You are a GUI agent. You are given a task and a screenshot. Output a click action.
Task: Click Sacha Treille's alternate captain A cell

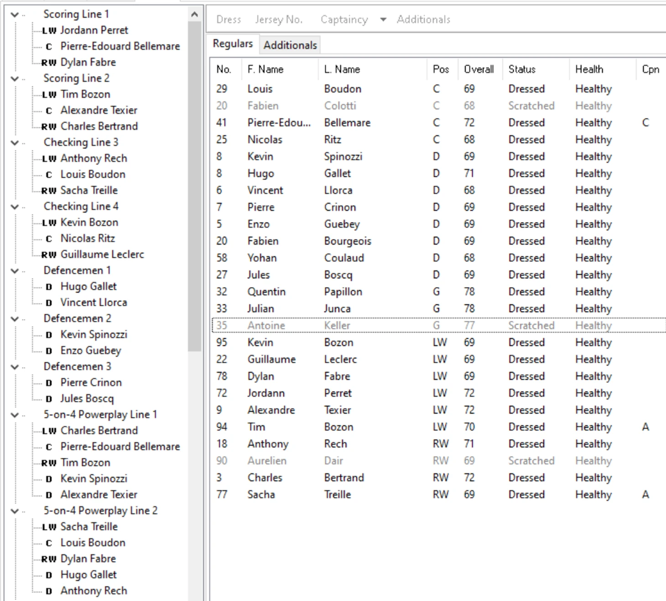645,494
